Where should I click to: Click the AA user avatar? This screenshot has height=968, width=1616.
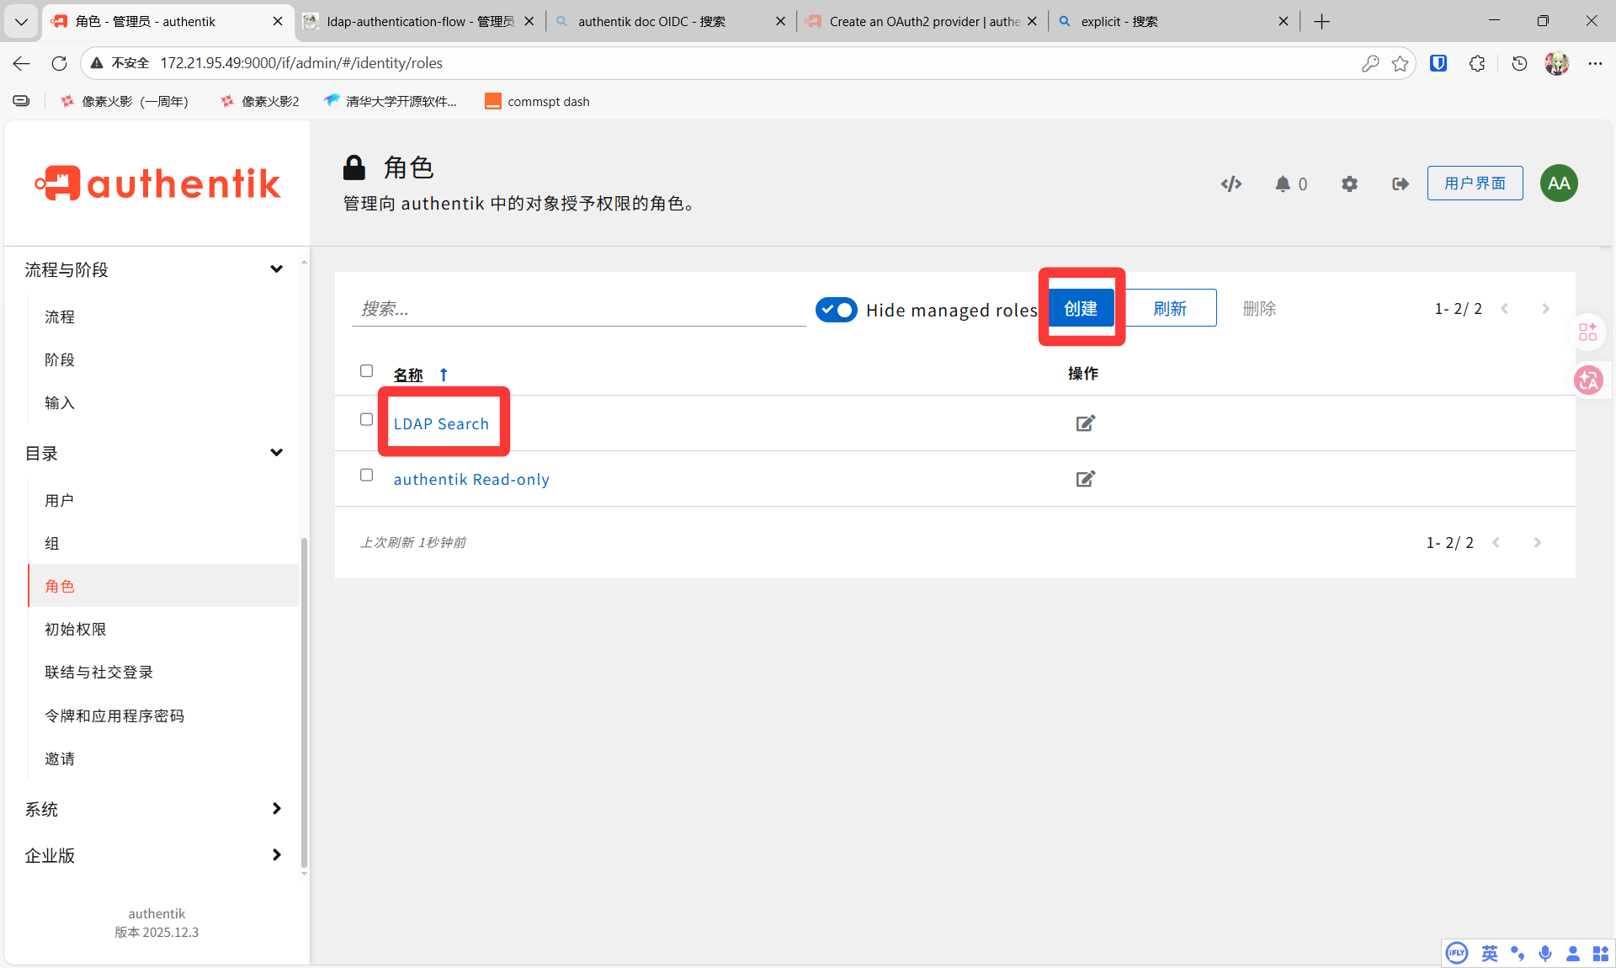(1558, 183)
